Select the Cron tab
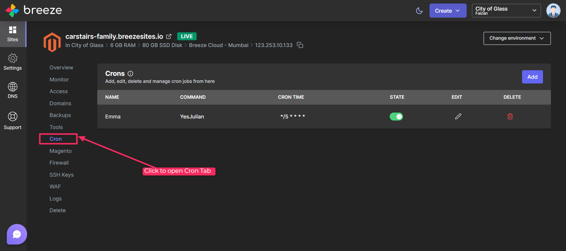 [55, 139]
